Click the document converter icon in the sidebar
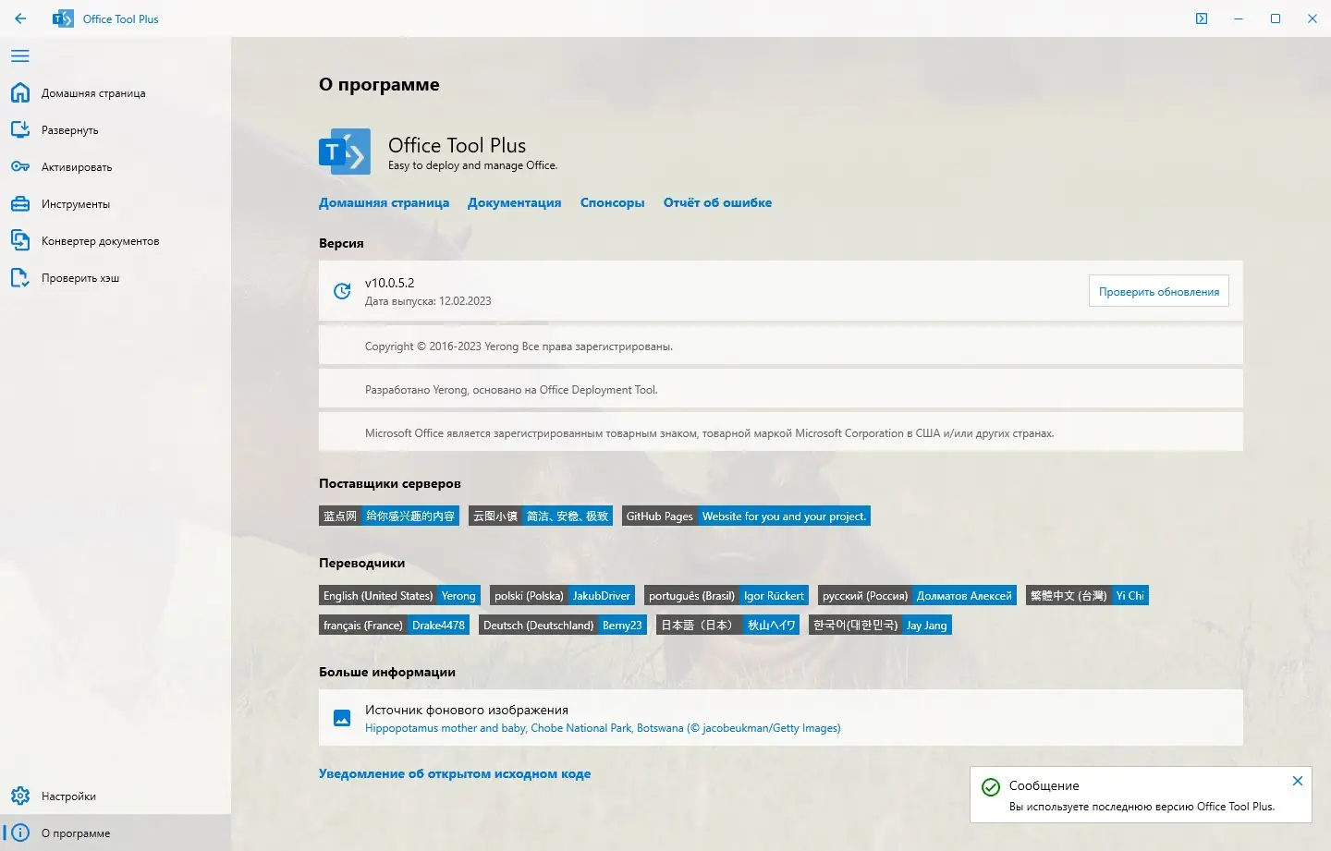The height and width of the screenshot is (851, 1331). 20,240
